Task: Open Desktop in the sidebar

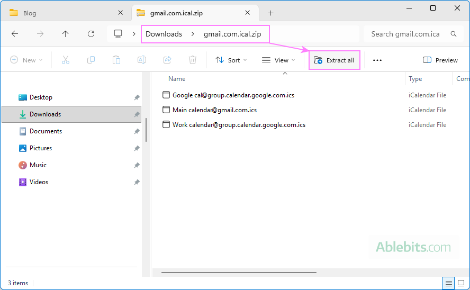Action: coord(41,97)
